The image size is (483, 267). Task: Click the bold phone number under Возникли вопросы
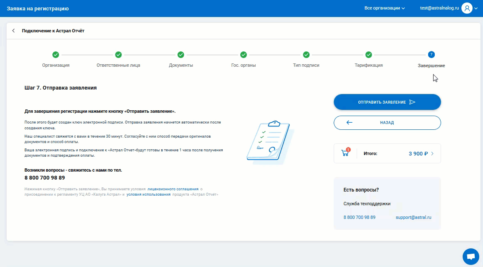44,177
